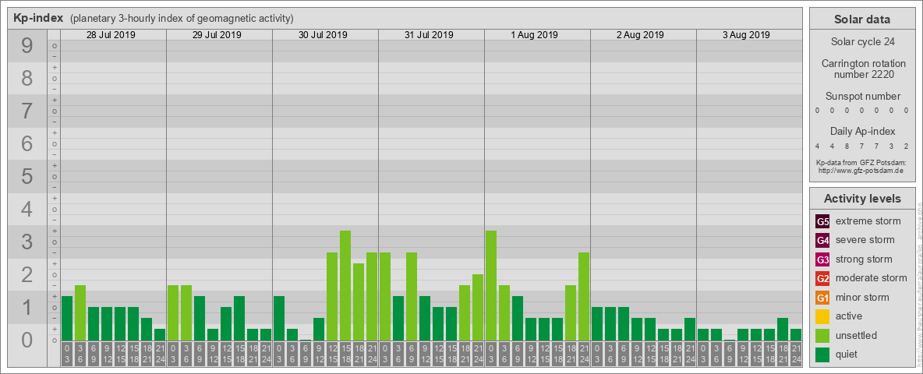923x374 pixels.
Task: Select the 3 Aug 2019 date header
Action: tap(746, 35)
